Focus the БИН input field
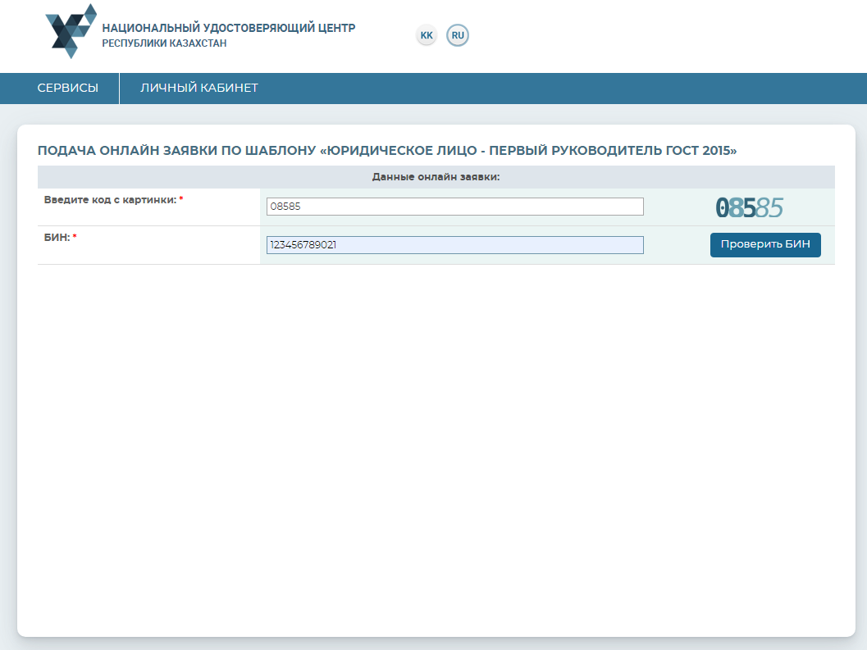 [454, 245]
